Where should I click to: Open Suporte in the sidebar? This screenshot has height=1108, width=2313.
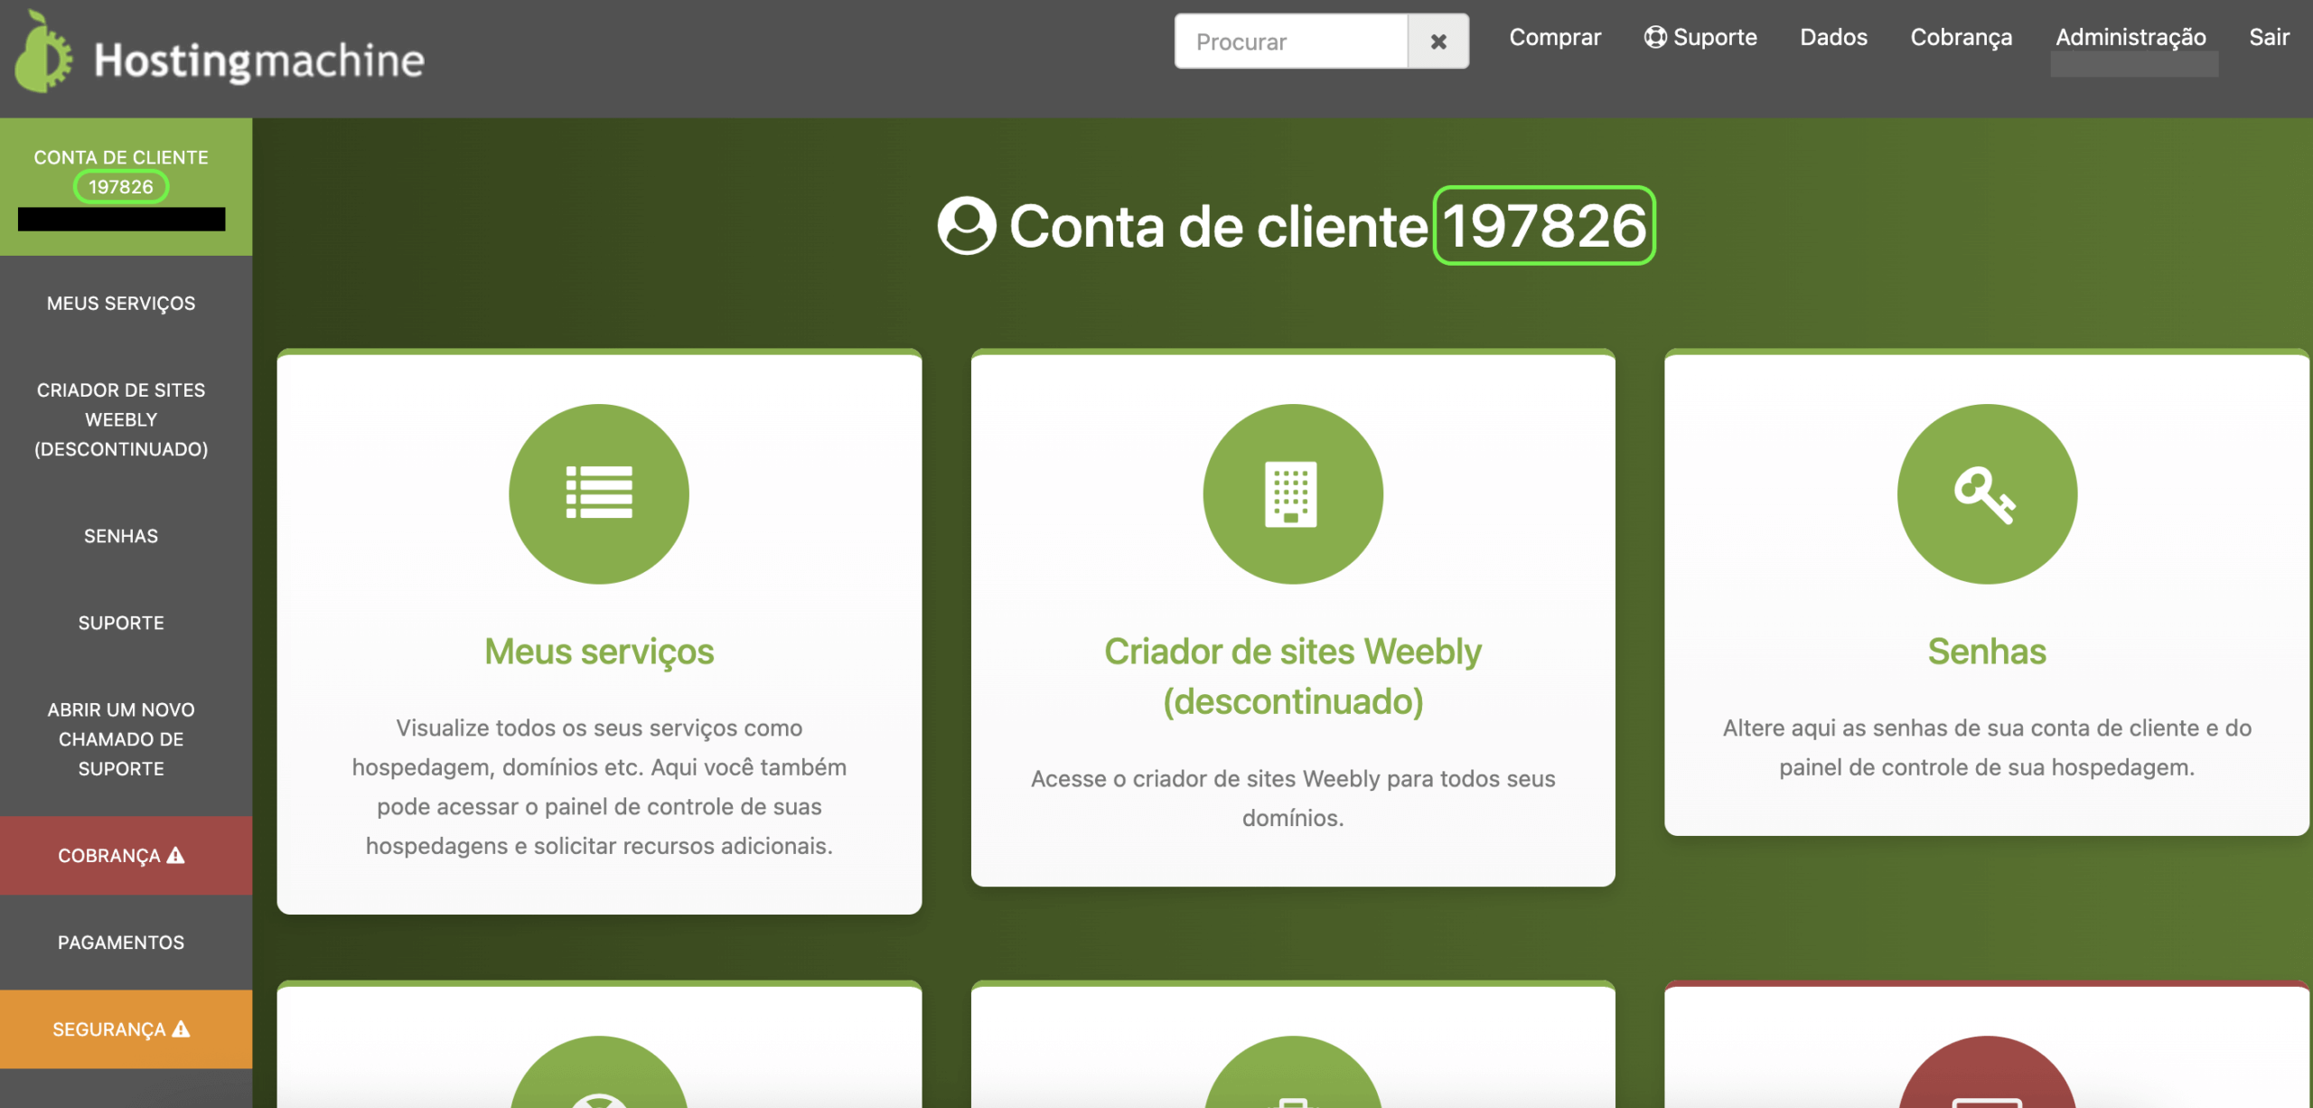point(121,623)
